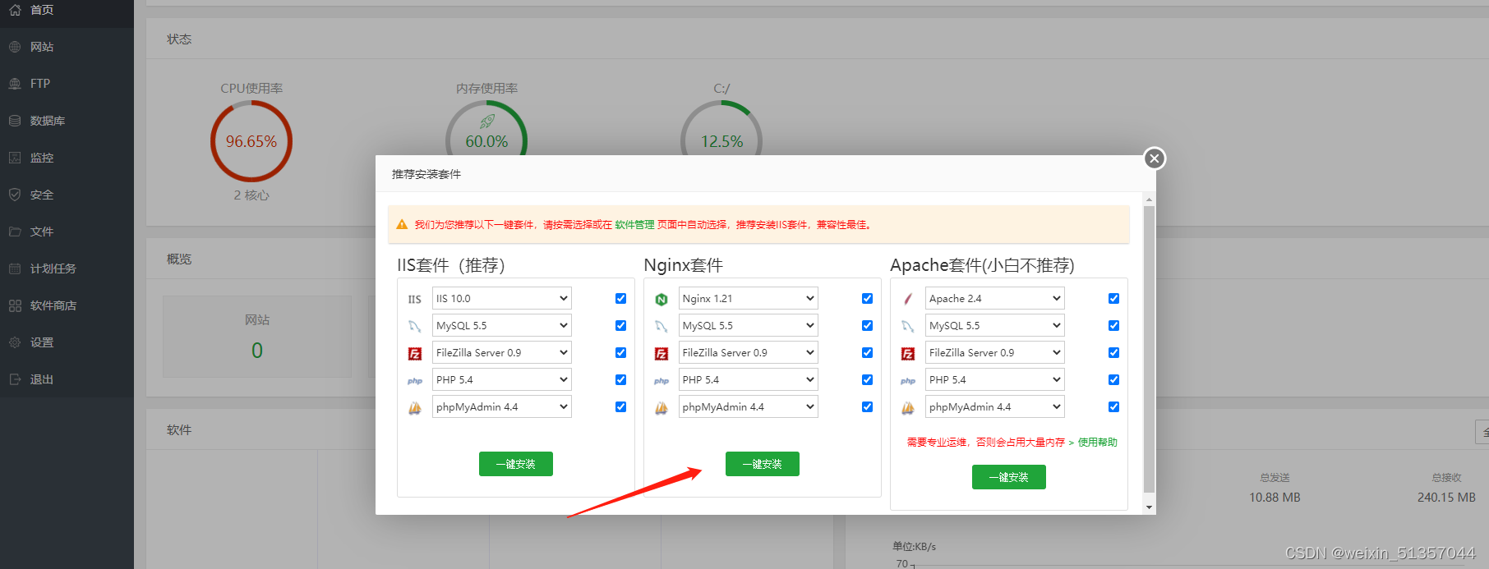This screenshot has width=1489, height=569.
Task: Uncheck the IIS 10.0 checkbox
Action: [x=620, y=298]
